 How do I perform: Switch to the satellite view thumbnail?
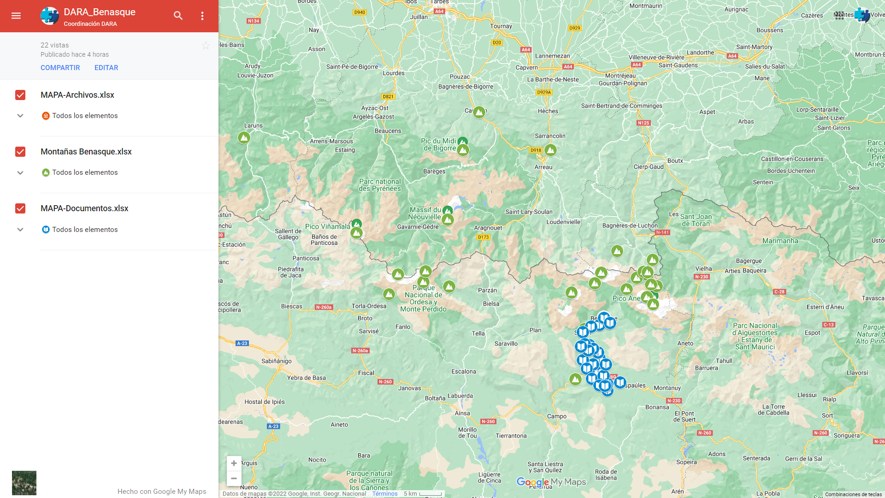point(24,483)
